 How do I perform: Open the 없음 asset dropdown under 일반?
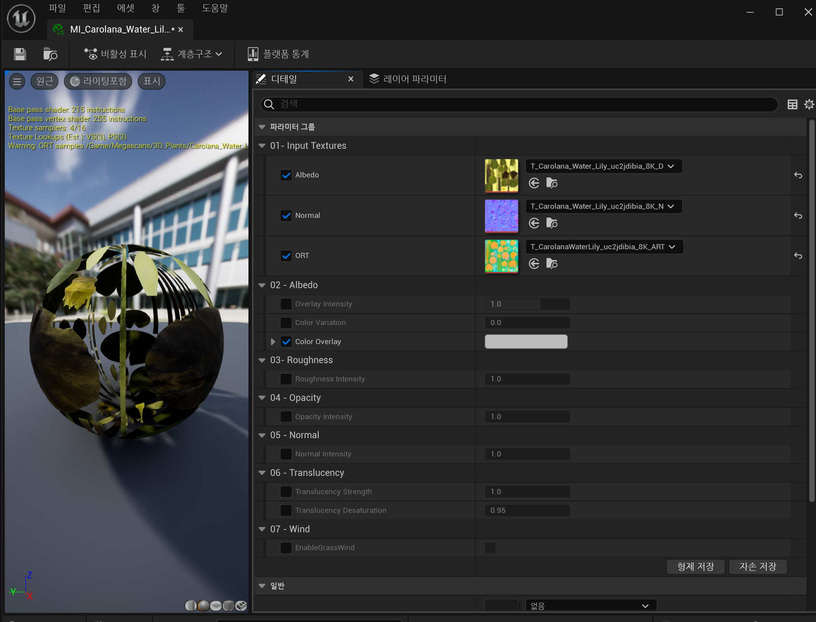click(591, 605)
